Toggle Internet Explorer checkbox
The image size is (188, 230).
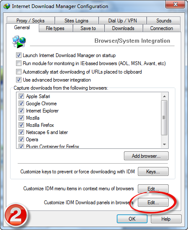coord(21,111)
